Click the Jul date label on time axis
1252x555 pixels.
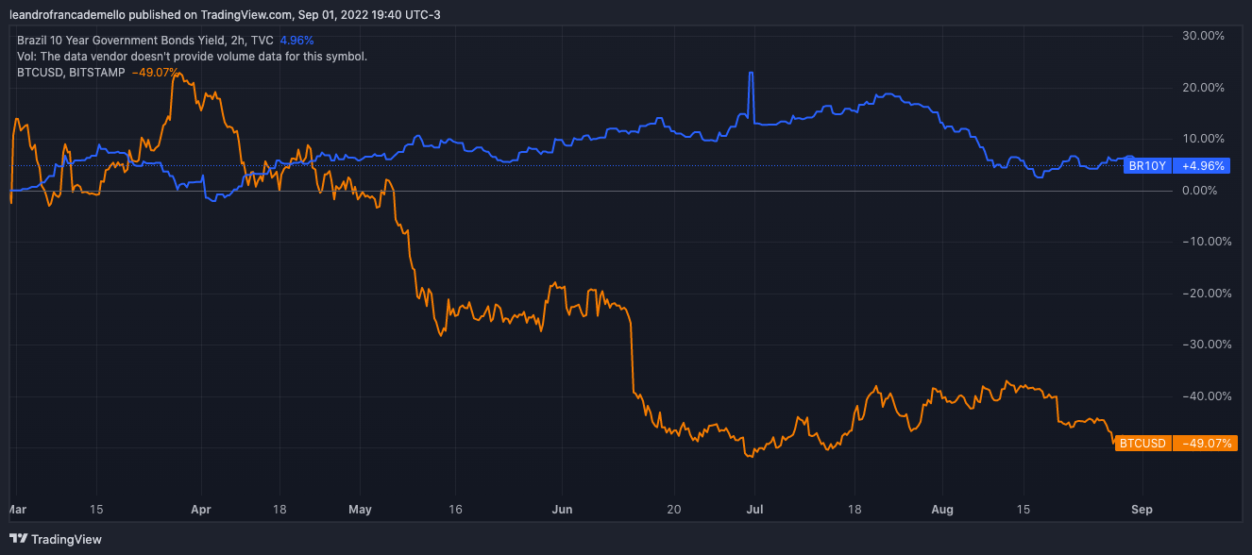click(x=755, y=510)
